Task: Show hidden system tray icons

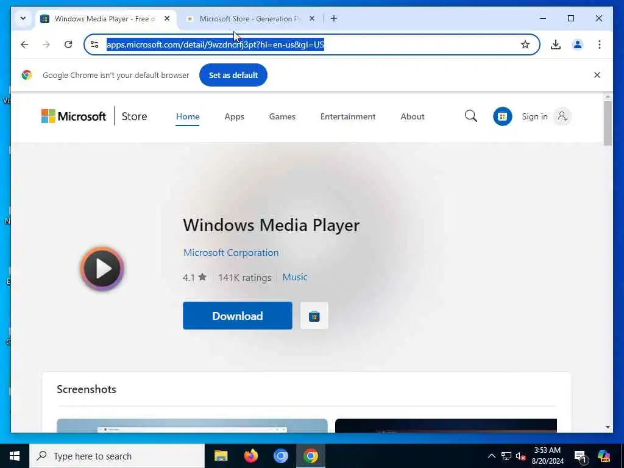Action: 492,456
